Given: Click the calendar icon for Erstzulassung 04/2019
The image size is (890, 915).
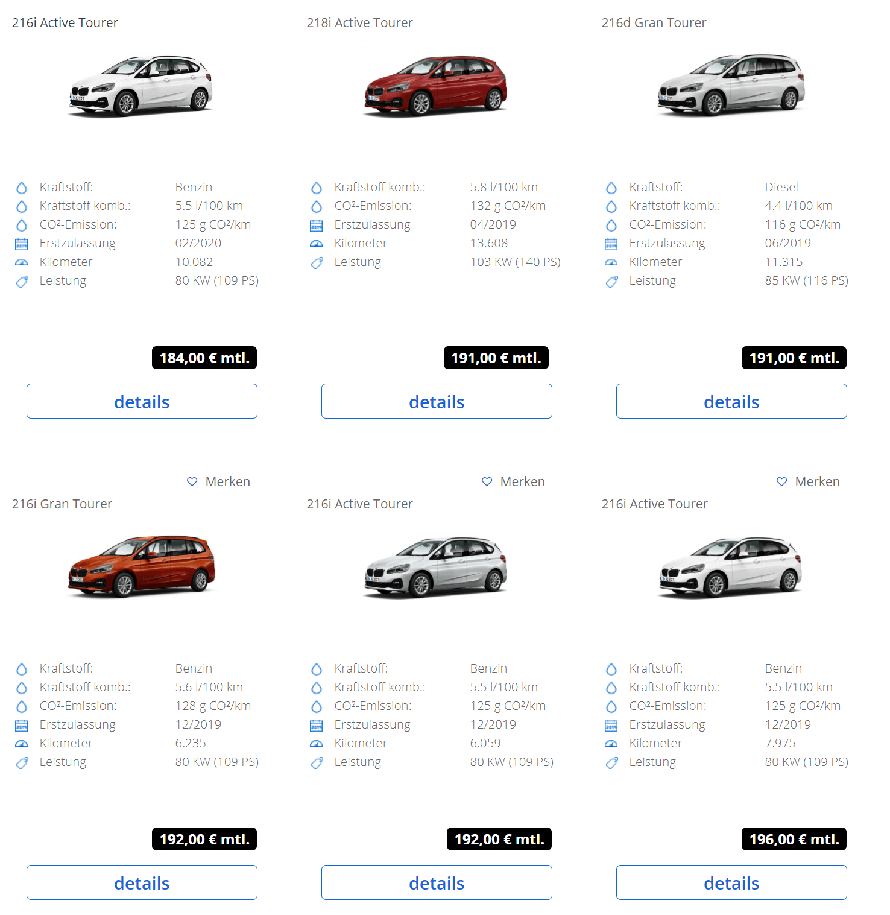Looking at the screenshot, I should point(317,225).
